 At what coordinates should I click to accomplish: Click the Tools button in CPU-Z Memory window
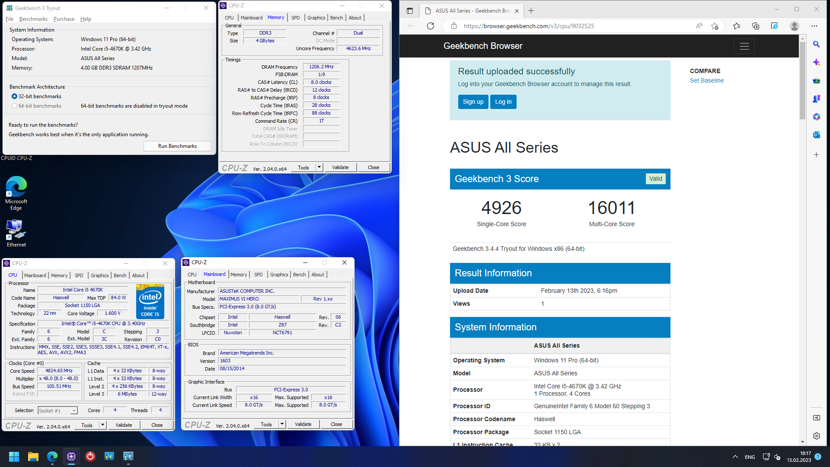303,167
